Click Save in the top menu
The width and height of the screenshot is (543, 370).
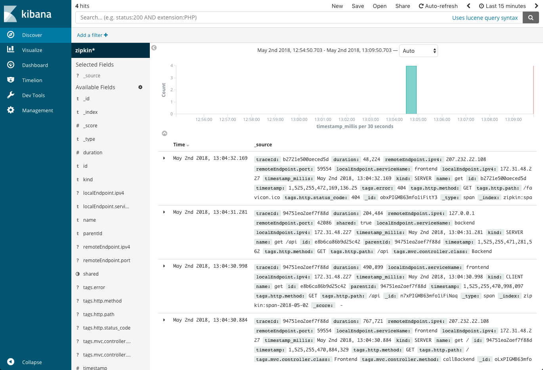pyautogui.click(x=358, y=6)
